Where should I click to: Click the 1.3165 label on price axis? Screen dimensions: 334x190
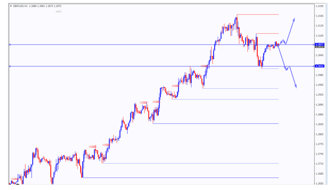click(320, 16)
